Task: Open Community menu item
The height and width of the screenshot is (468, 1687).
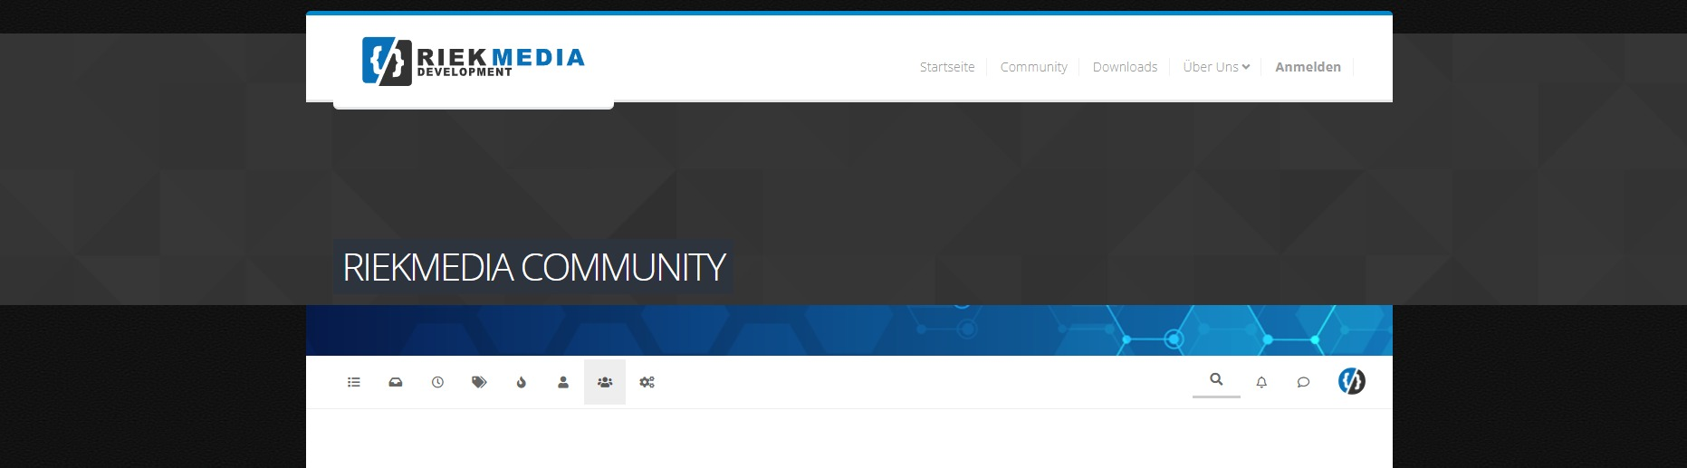Action: coord(1033,67)
